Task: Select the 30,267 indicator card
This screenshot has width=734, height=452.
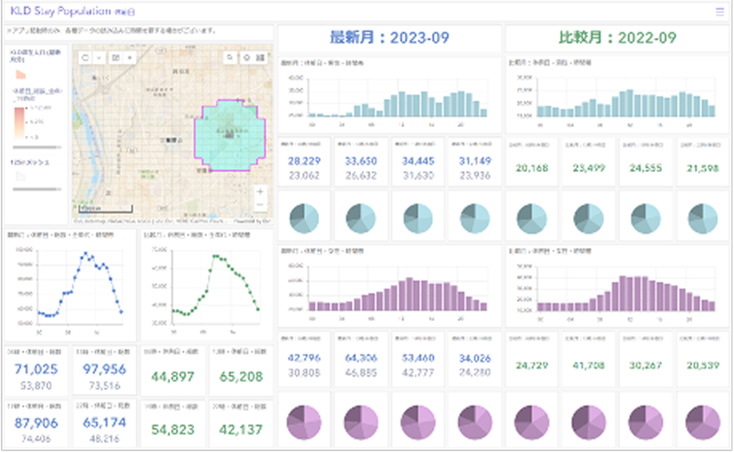Action: click(x=646, y=359)
